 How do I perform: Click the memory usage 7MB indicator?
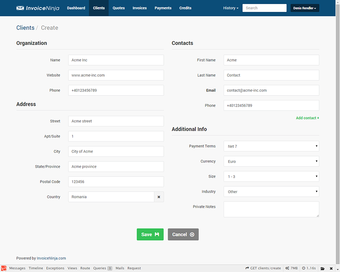click(292, 268)
